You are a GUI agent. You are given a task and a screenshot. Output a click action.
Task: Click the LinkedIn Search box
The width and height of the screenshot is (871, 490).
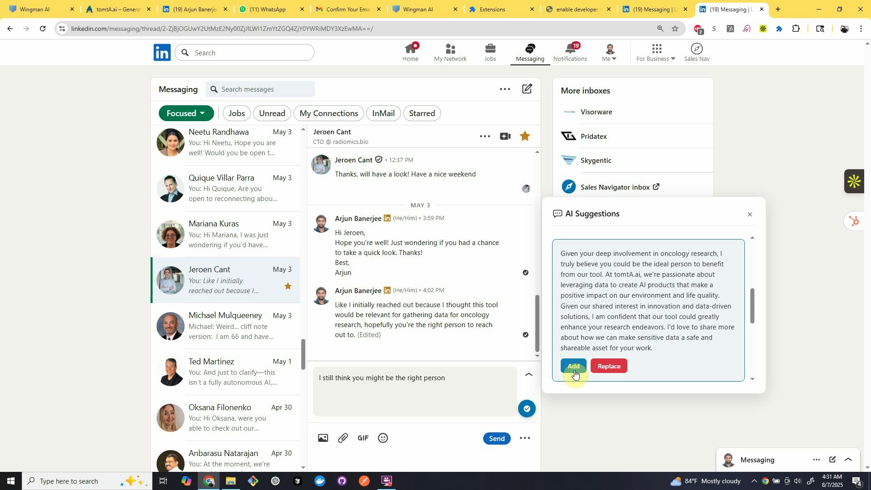tap(245, 53)
